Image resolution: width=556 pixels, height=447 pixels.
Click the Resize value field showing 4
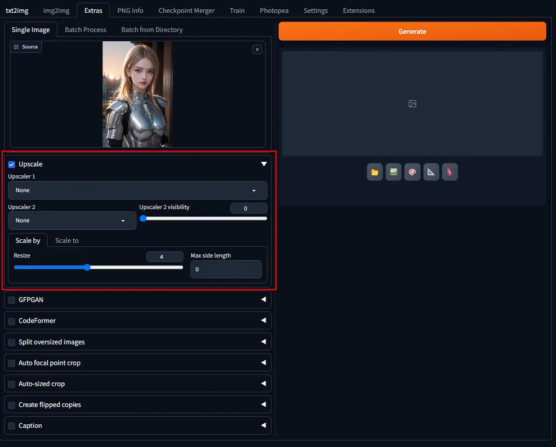point(165,257)
